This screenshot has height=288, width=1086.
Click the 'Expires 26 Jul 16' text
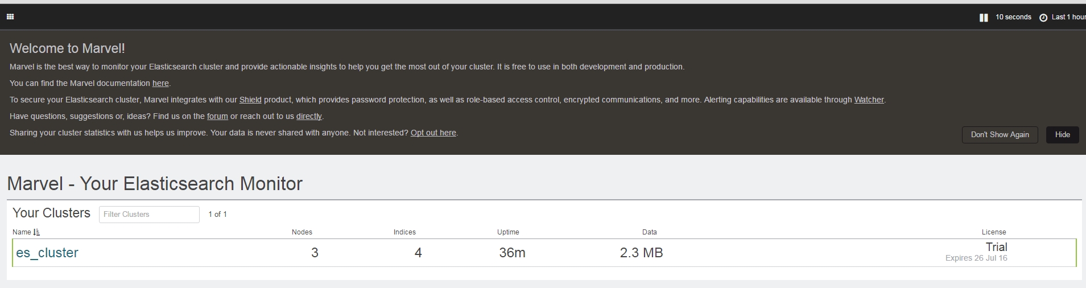(x=976, y=258)
